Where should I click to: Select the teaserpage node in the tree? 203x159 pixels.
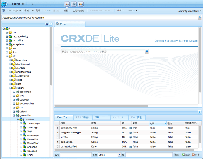(x=33, y=135)
